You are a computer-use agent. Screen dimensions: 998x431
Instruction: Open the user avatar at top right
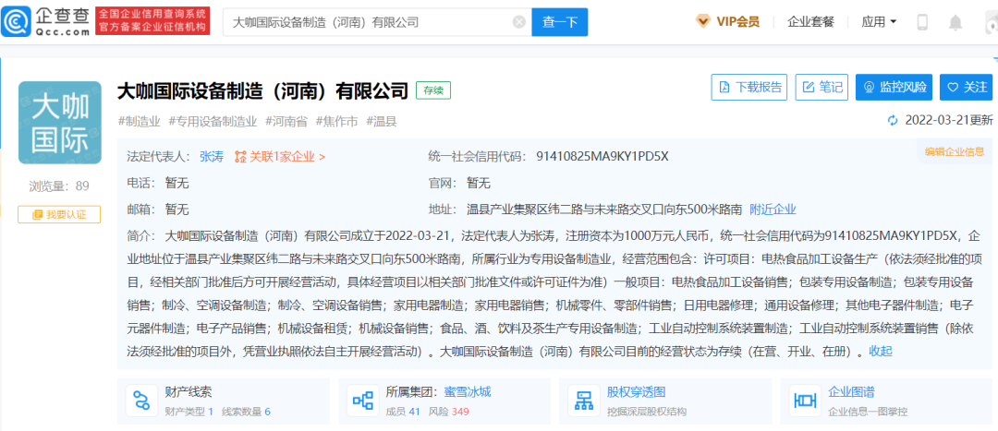tap(991, 22)
